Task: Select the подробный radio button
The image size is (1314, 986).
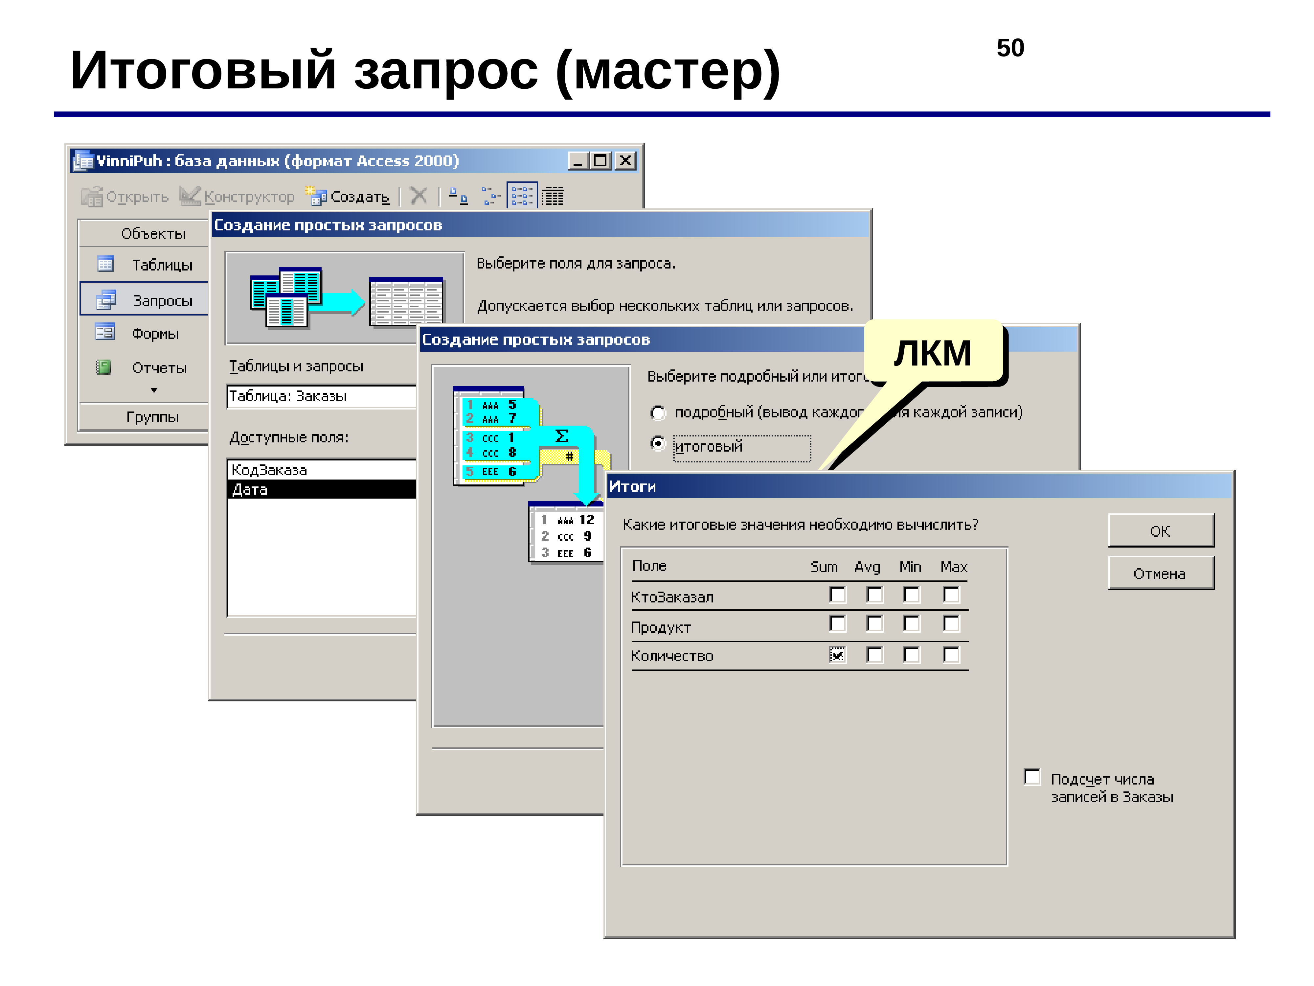Action: click(658, 412)
